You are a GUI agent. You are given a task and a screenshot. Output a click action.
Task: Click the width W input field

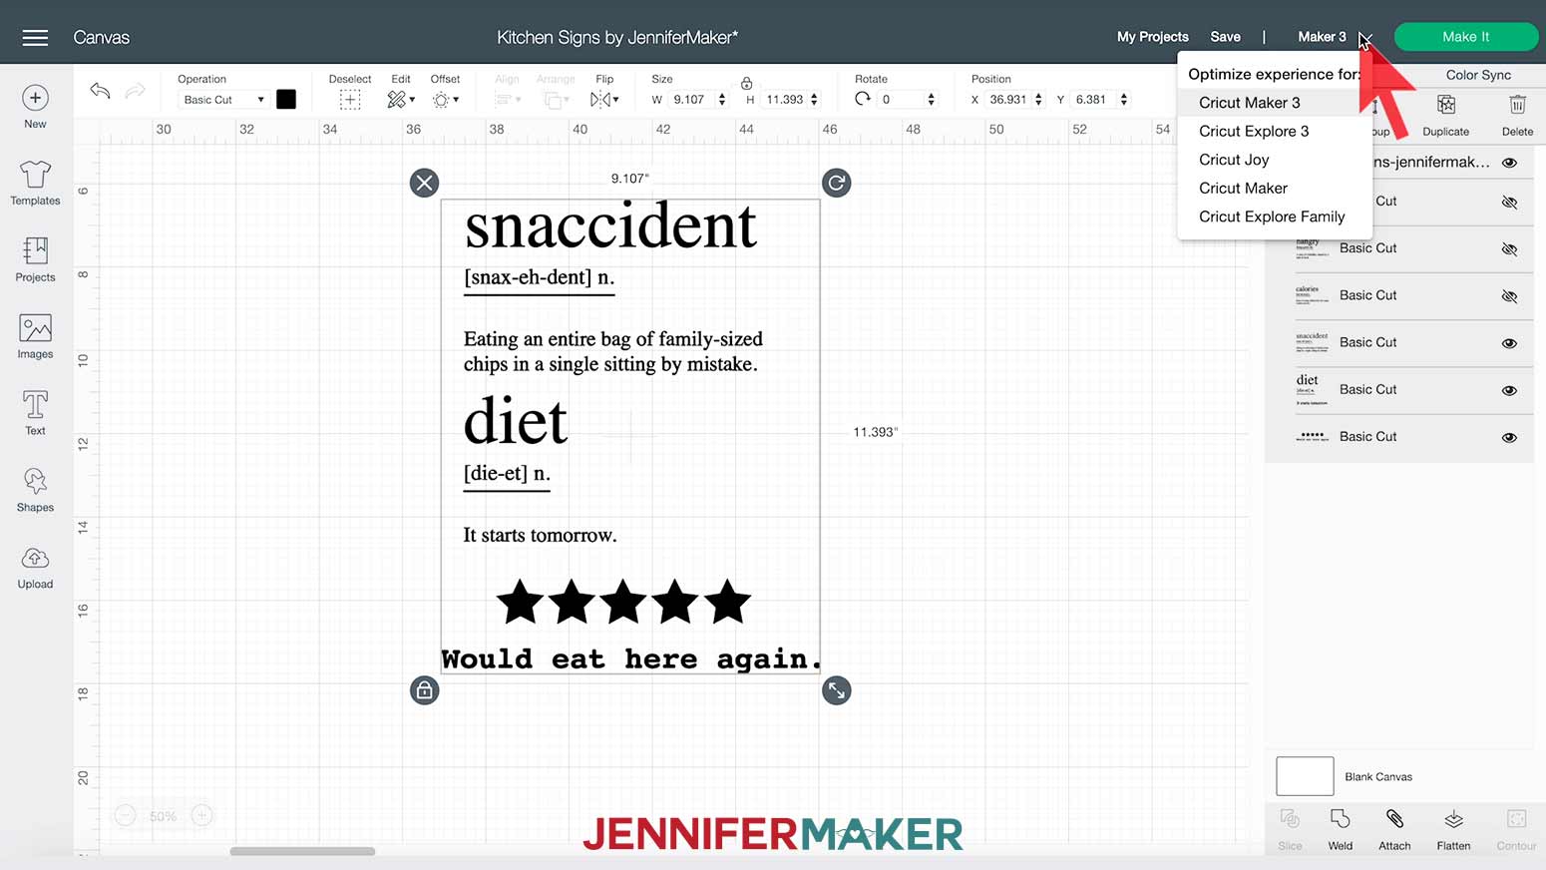(x=690, y=100)
